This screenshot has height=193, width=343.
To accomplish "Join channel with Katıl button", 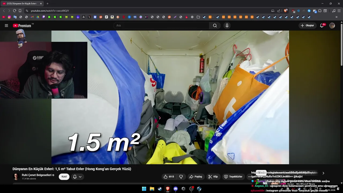I will coord(64,177).
